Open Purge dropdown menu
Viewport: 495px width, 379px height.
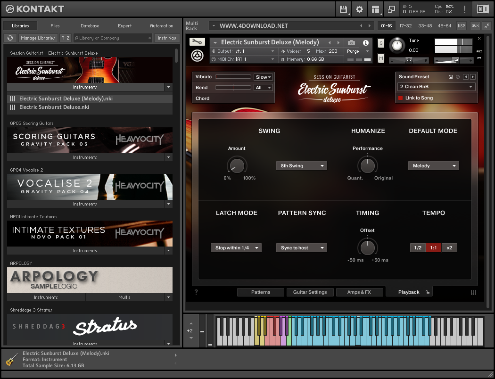[x=358, y=51]
